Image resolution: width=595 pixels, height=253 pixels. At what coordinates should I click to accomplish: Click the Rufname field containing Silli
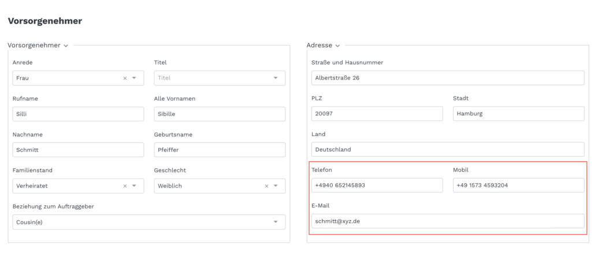click(x=78, y=114)
